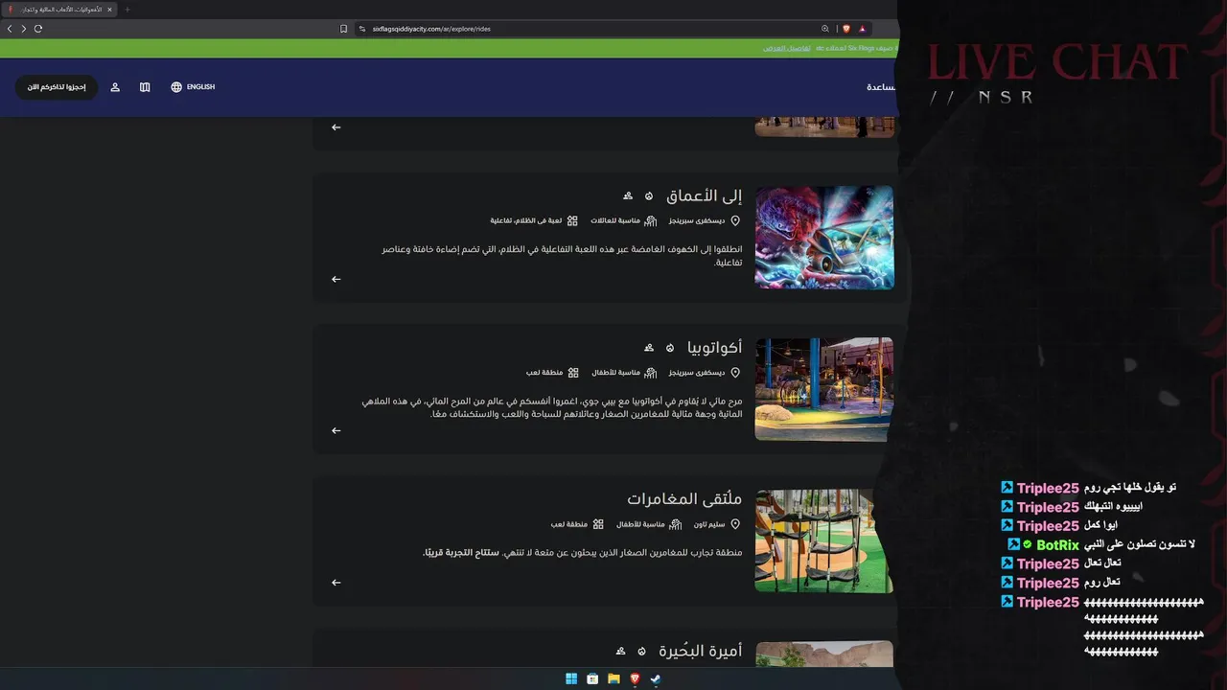Click لعبة في الظلام، تفاعلية tag

tap(526, 220)
